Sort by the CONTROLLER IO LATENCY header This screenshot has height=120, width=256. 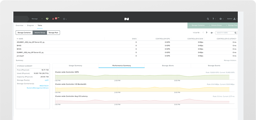tap(227, 39)
